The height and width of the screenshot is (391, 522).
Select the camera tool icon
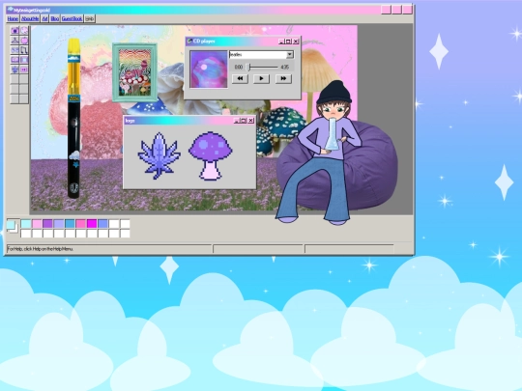point(14,31)
